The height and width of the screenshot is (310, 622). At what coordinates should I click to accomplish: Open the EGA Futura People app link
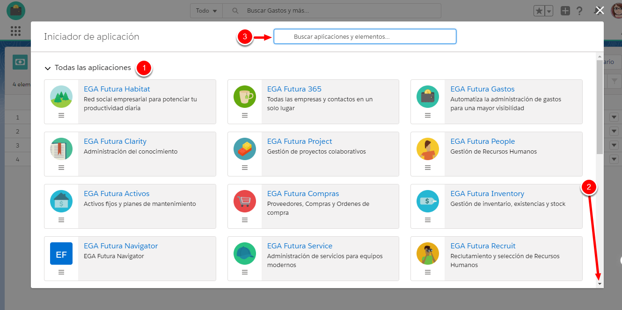[x=483, y=141]
